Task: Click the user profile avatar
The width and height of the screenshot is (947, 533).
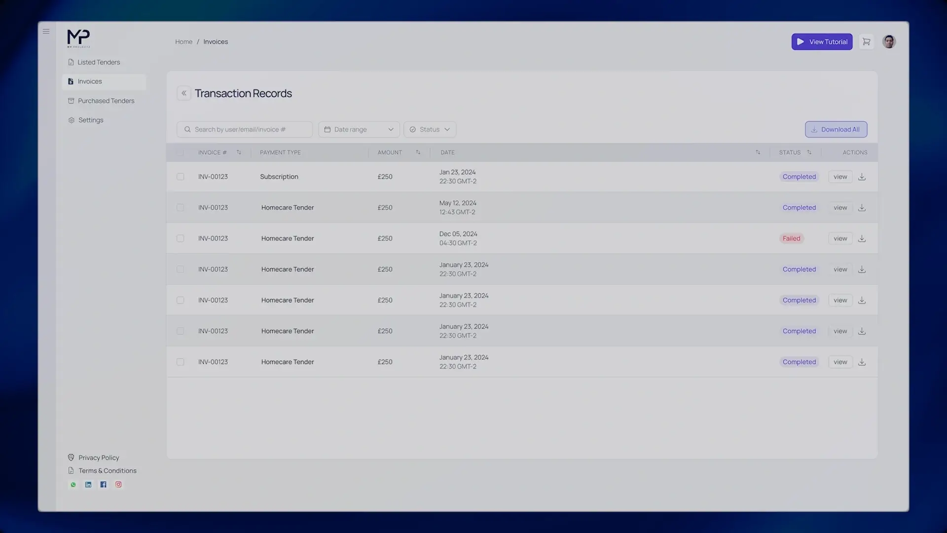Action: (889, 42)
